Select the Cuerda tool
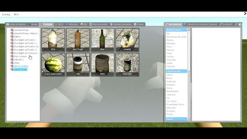This screenshot has width=247, height=139. [x=170, y=56]
